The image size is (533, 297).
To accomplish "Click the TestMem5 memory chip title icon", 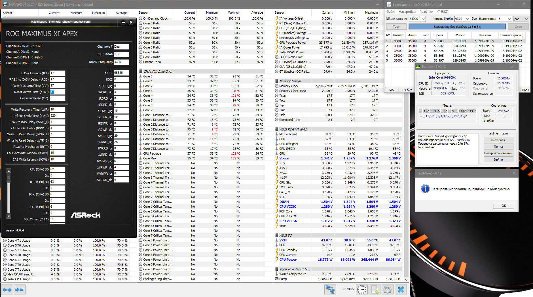I will [x=418, y=67].
